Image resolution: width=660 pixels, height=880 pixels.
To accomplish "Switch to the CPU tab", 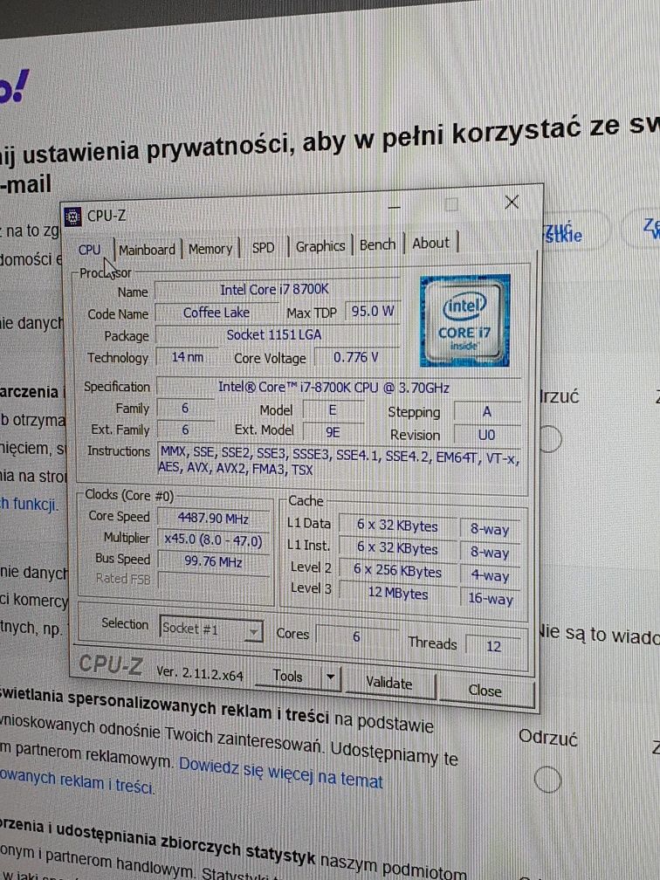I will pyautogui.click(x=90, y=250).
